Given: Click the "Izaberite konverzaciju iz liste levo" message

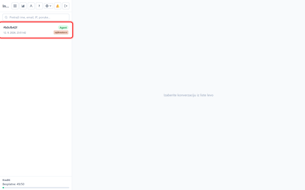Looking at the screenshot, I should point(189,95).
